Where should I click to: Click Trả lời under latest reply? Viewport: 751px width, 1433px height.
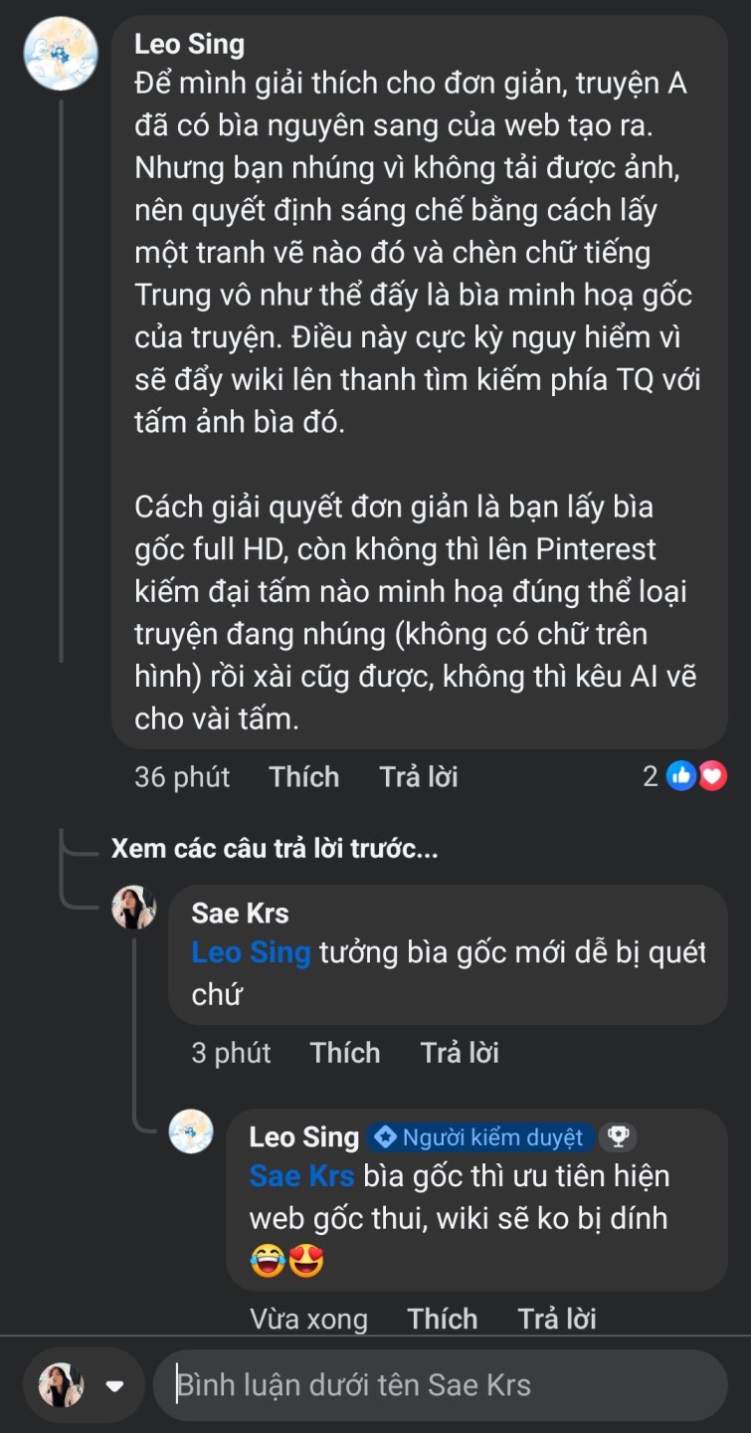click(x=557, y=1319)
